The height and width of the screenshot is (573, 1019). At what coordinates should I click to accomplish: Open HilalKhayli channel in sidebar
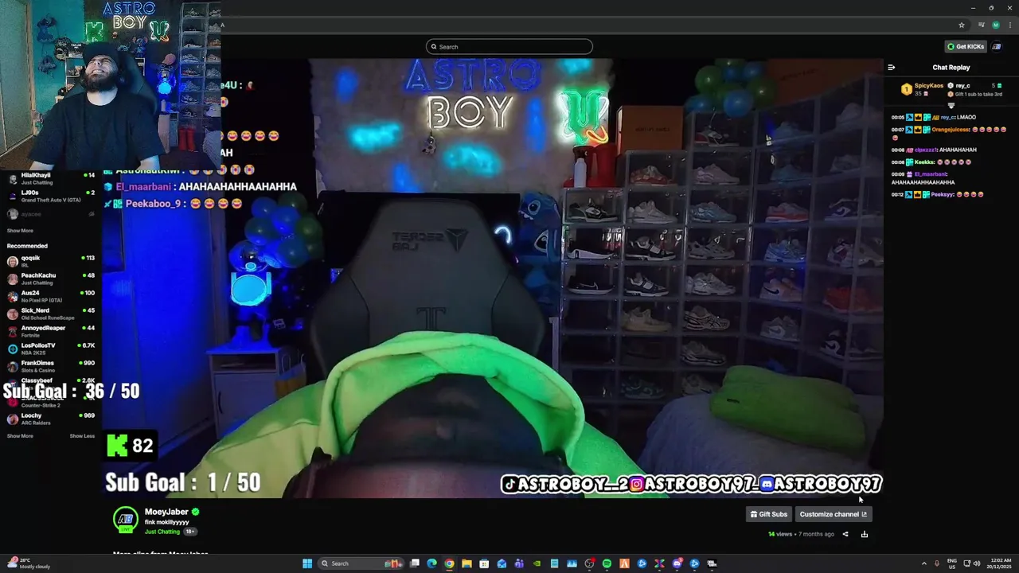[x=51, y=178]
